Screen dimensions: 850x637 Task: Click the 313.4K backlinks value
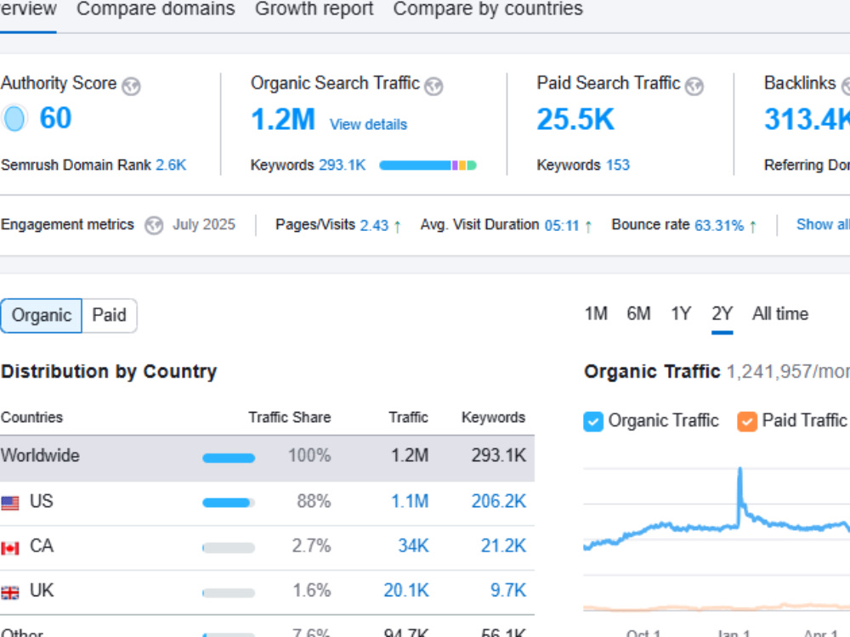807,119
